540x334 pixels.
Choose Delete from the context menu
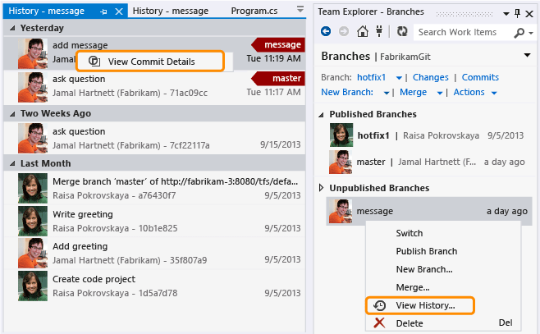443,323
